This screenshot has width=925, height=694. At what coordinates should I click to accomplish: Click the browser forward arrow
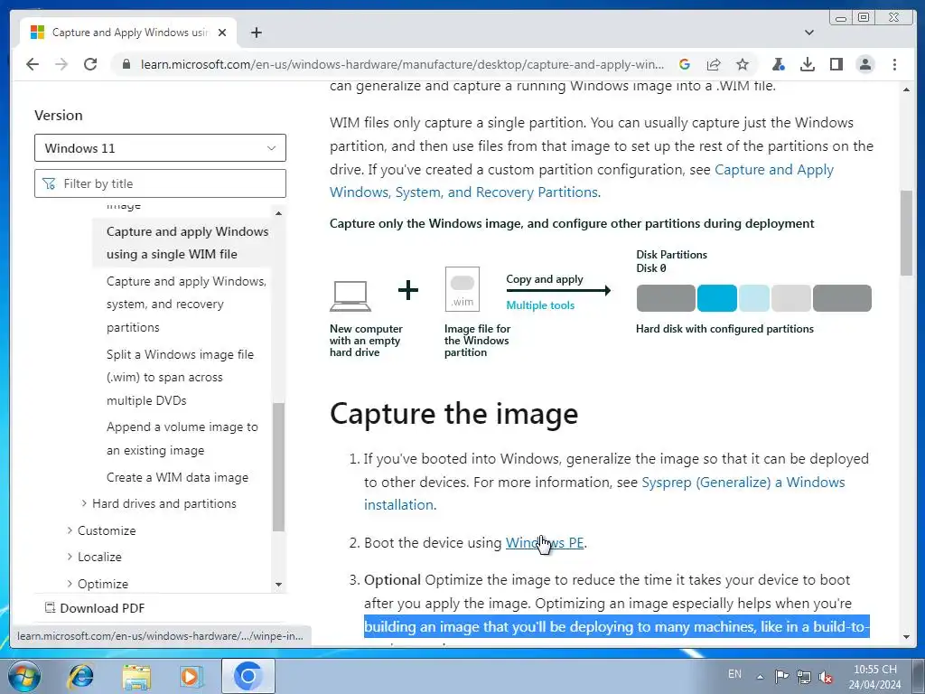[61, 64]
